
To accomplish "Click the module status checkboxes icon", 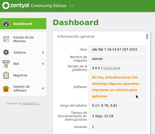I will pos(6,39).
